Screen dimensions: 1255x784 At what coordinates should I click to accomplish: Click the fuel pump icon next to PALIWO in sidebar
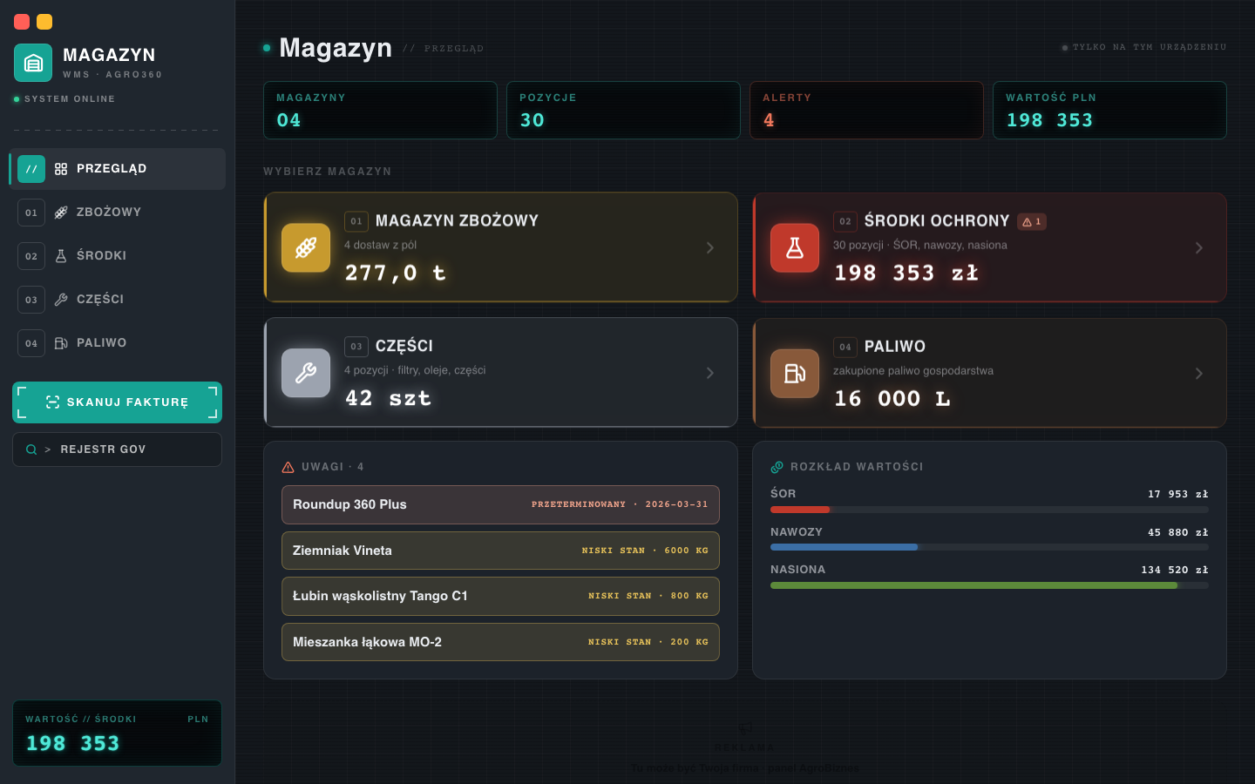(x=61, y=343)
